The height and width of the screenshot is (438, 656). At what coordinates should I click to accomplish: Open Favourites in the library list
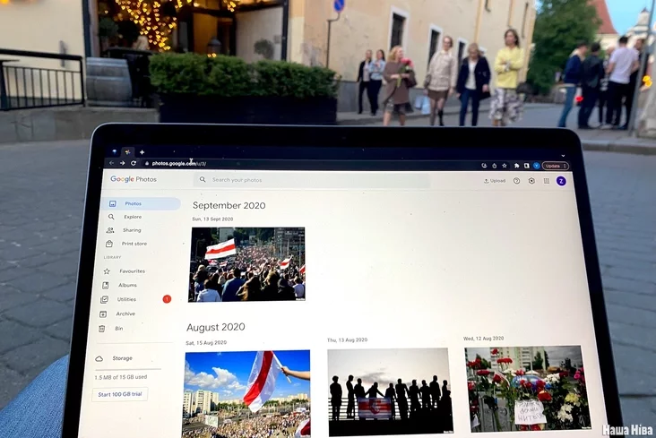tap(132, 271)
